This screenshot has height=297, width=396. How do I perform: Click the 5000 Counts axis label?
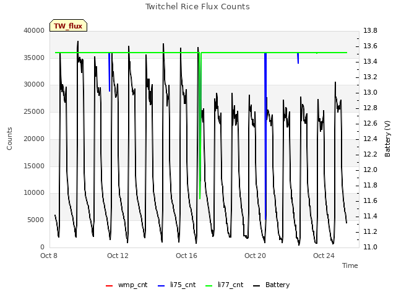point(36,220)
